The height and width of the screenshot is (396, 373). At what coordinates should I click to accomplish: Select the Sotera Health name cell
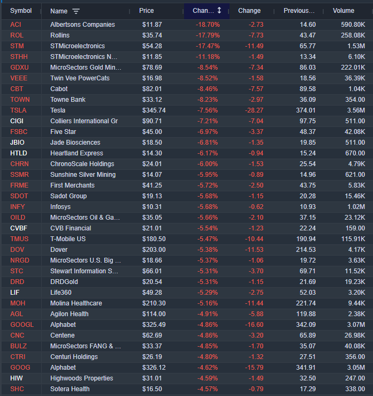point(70,389)
